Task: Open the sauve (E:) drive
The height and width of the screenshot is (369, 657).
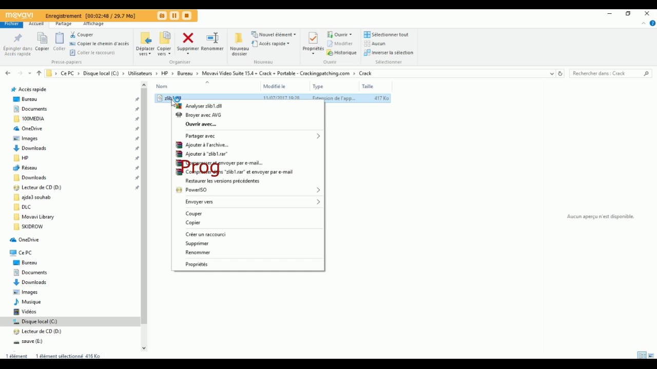Action: pos(32,341)
